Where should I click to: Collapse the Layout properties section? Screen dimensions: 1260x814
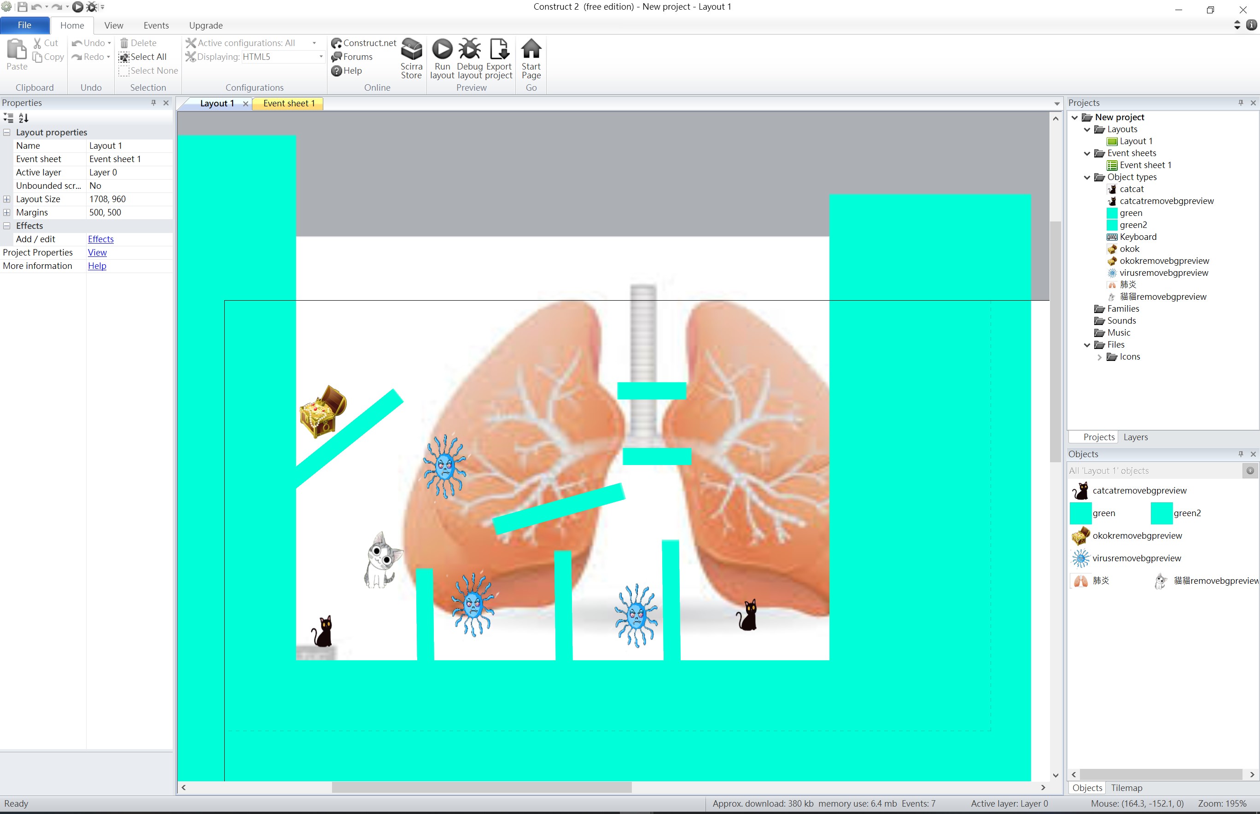point(7,132)
